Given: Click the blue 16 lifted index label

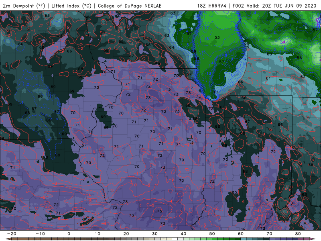Looking at the screenshot, I should tap(207, 39).
